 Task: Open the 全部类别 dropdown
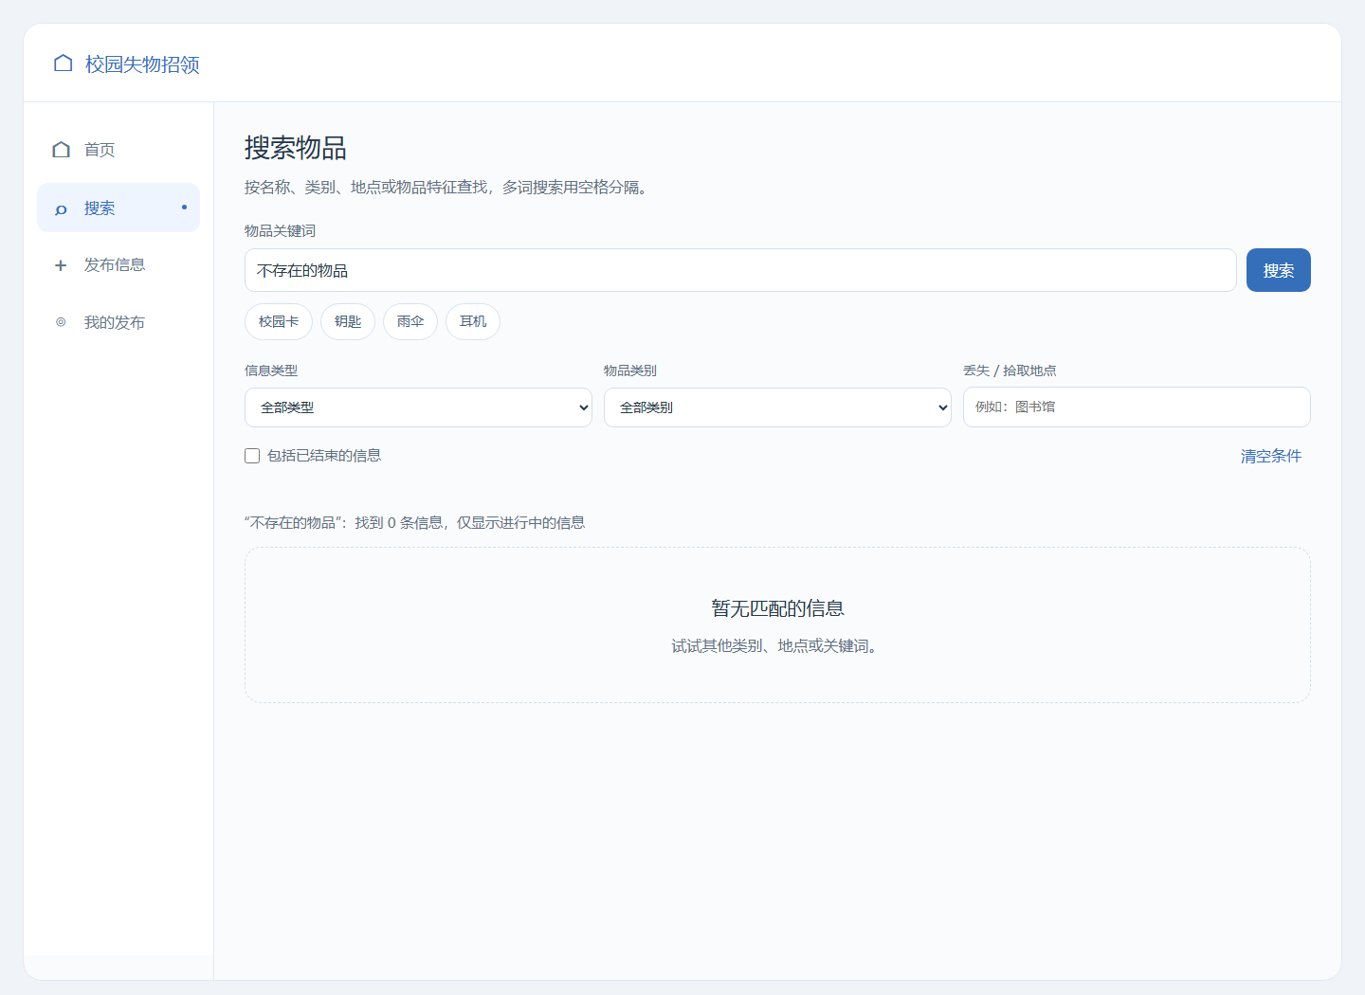(777, 407)
